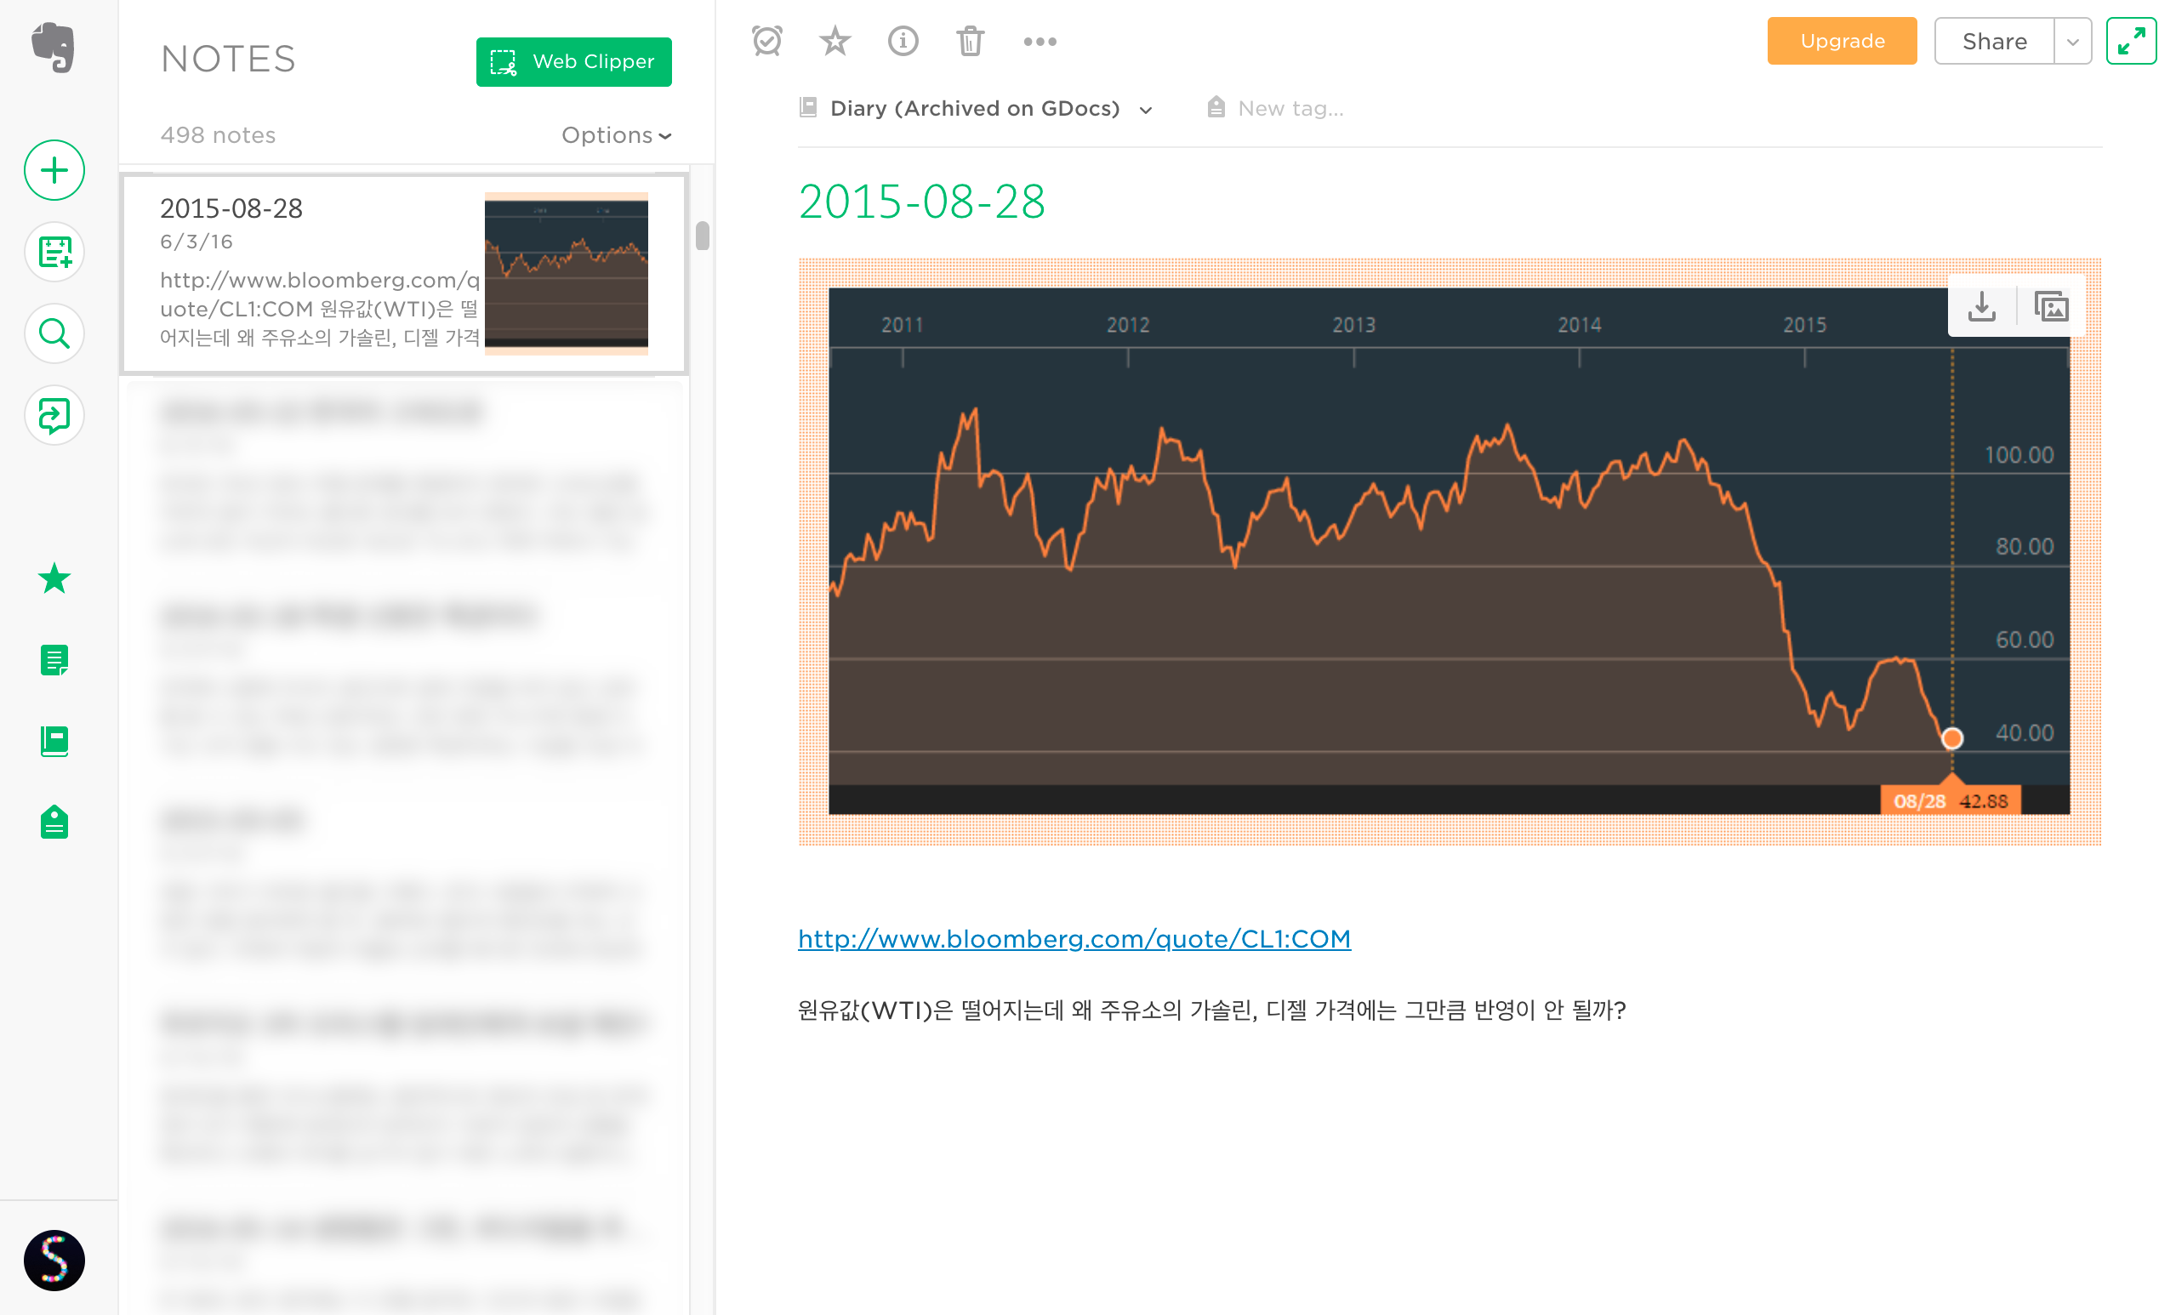
Task: Open the account menu via profile avatar
Action: click(53, 1261)
